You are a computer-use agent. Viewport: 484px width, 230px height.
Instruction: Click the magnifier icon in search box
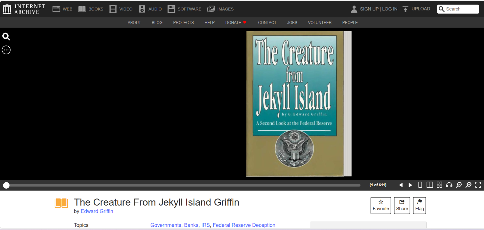click(x=442, y=9)
